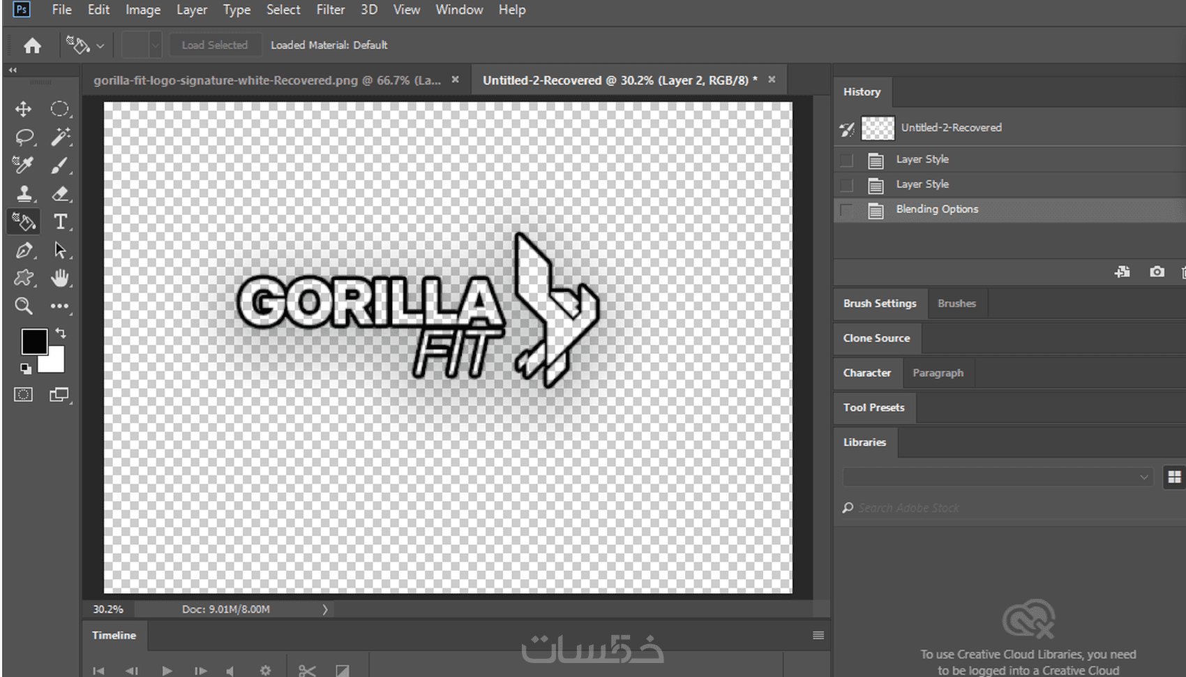Open the File menu

pos(62,10)
